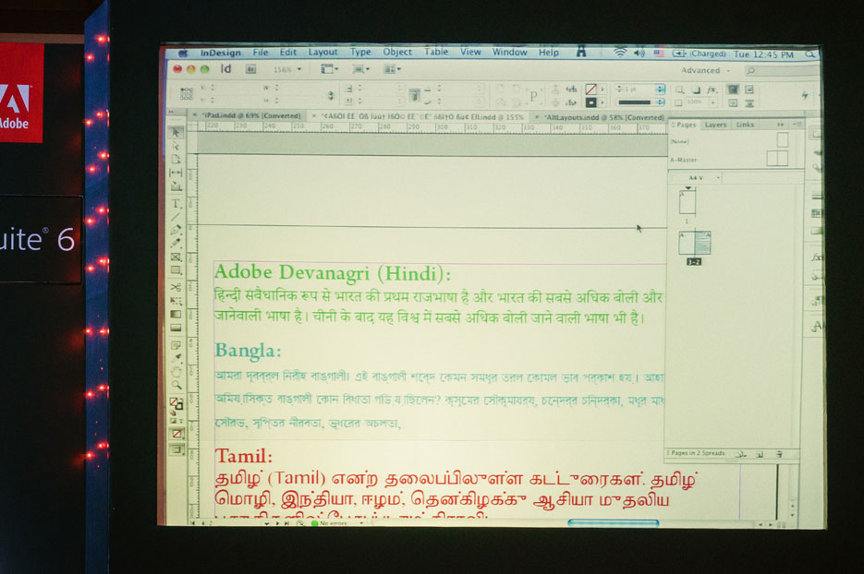Open the Window menu
Viewport: 864px width, 574px height.
click(x=510, y=53)
